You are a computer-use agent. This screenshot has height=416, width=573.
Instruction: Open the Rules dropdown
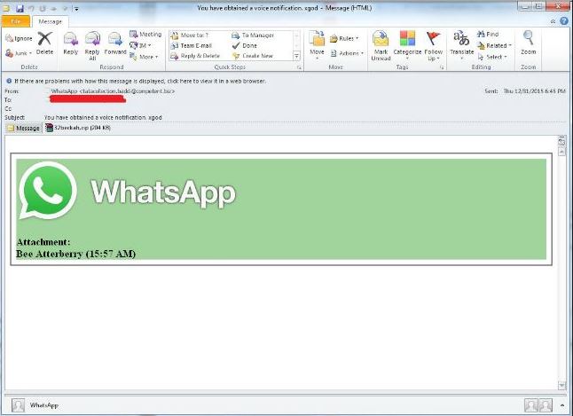point(344,38)
